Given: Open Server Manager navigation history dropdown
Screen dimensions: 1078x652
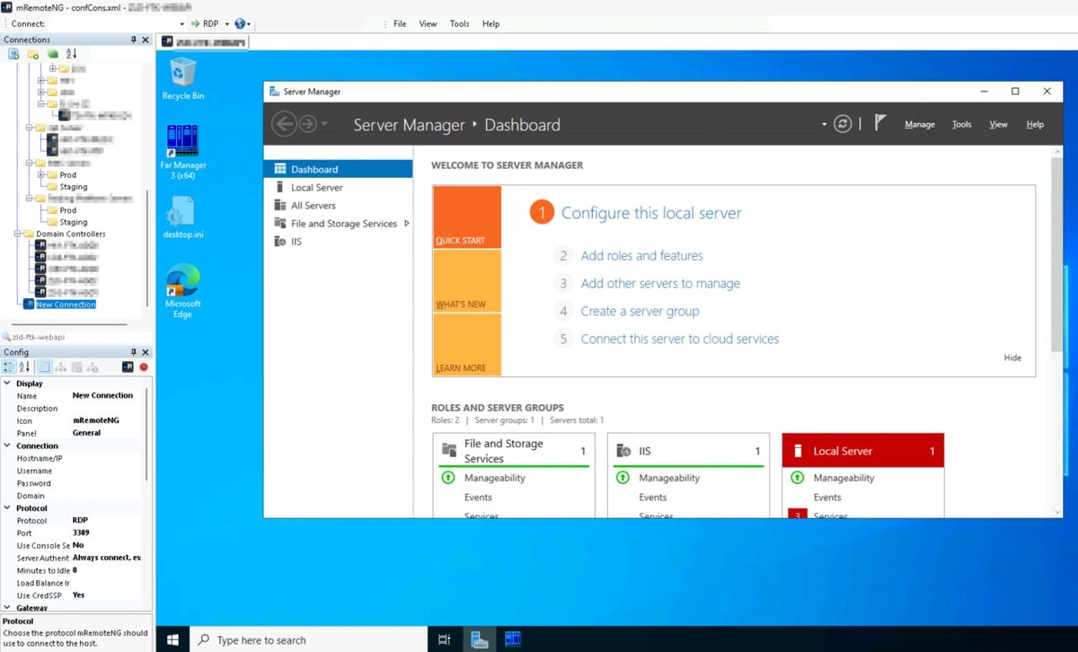Looking at the screenshot, I should (324, 124).
